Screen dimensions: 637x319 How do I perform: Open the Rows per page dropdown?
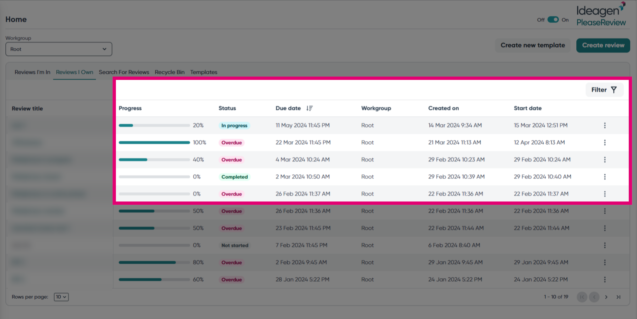(61, 297)
